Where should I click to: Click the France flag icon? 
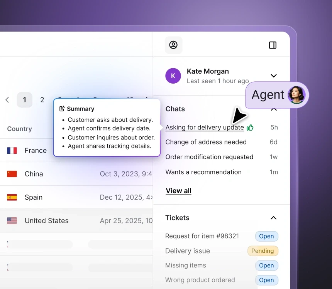click(12, 150)
